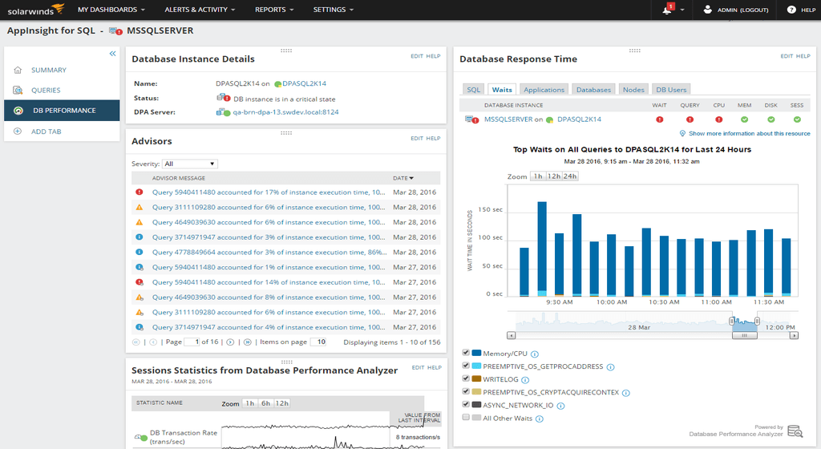Screen dimensions: 821x449
Task: Uncheck the WRITELOG checkbox
Action: (x=466, y=378)
